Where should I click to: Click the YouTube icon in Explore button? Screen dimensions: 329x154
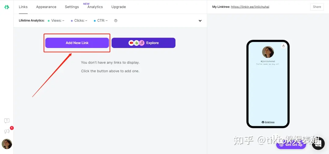(131, 43)
